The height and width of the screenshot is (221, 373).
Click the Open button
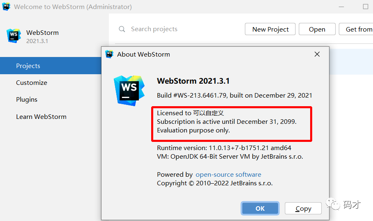pyautogui.click(x=317, y=29)
